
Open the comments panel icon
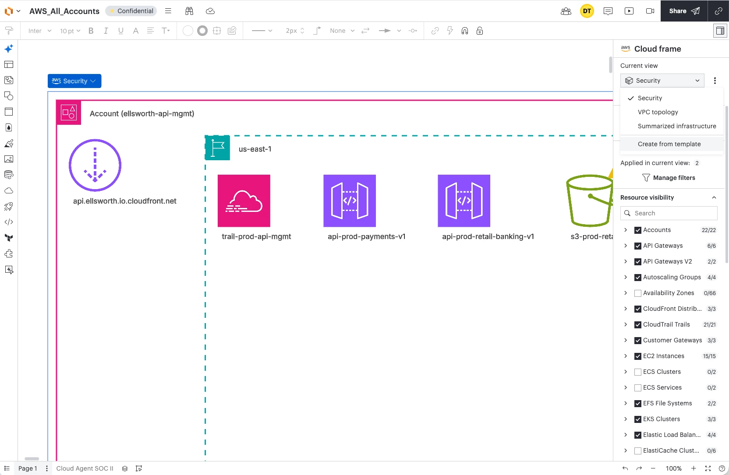tap(608, 11)
